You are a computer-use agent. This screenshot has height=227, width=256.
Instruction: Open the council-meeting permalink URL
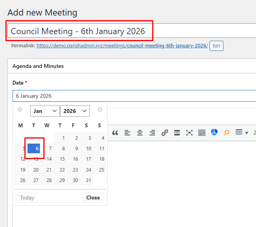122,46
